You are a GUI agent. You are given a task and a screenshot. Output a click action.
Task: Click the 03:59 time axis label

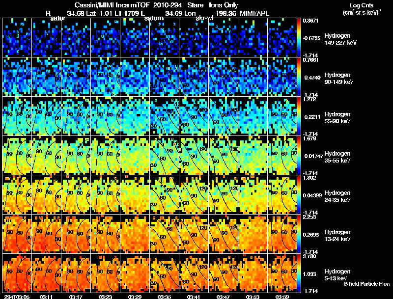[x=282, y=297]
